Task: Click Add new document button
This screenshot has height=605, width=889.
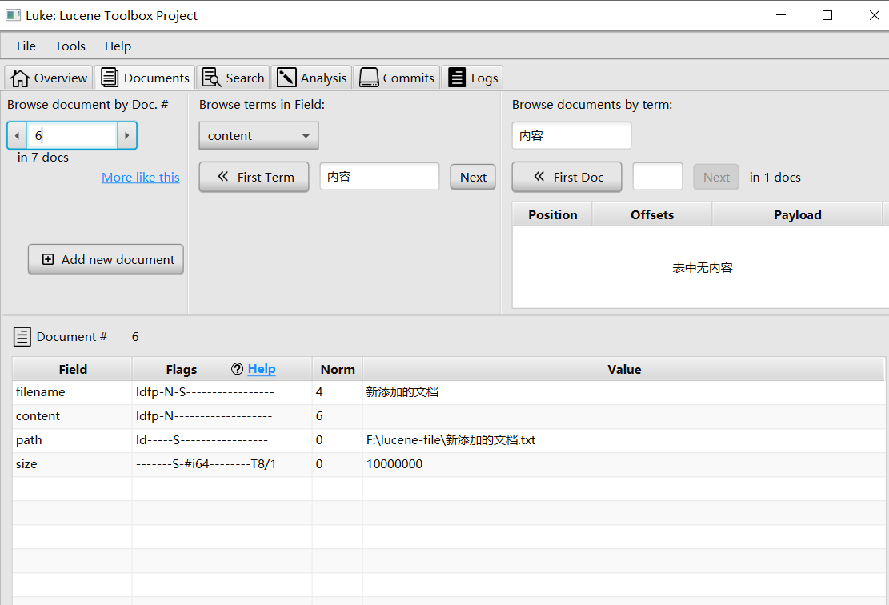Action: (x=106, y=259)
